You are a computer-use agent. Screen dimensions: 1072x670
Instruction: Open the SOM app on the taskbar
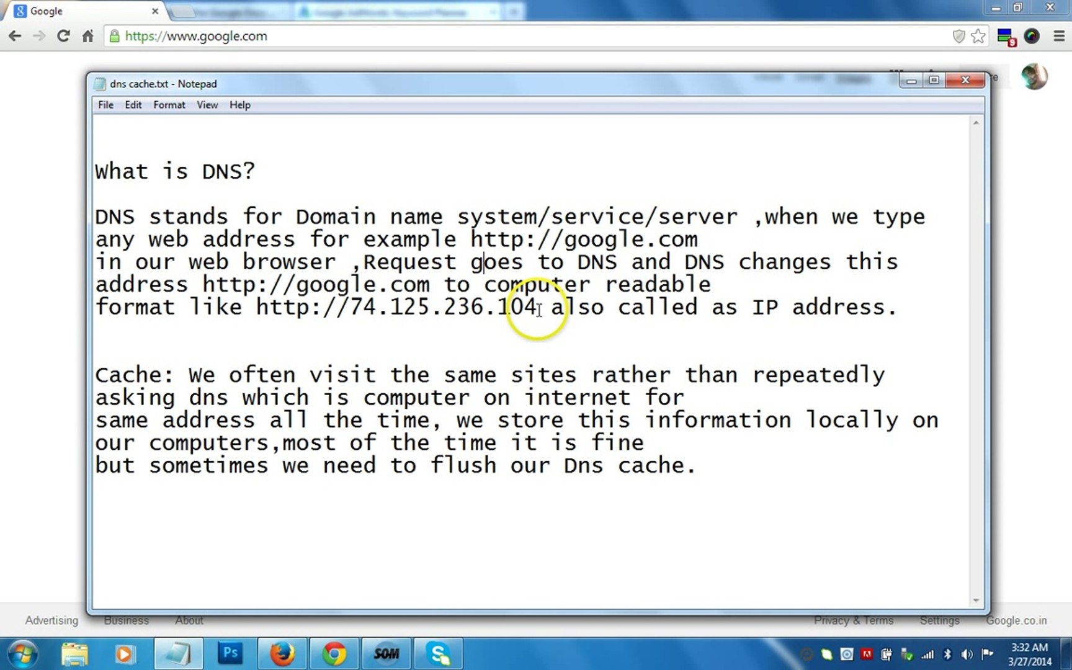[386, 654]
